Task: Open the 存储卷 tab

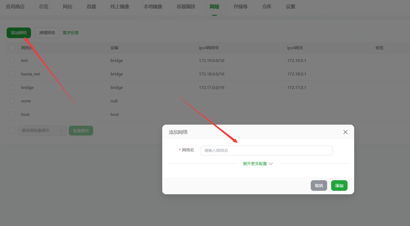Action: (240, 7)
